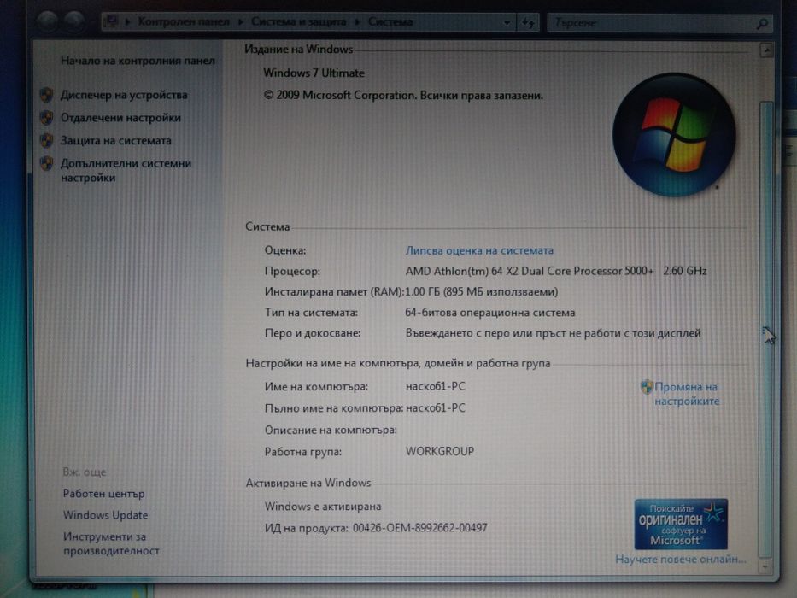Click the pen and touch unavailable text
The image size is (797, 598).
click(553, 333)
